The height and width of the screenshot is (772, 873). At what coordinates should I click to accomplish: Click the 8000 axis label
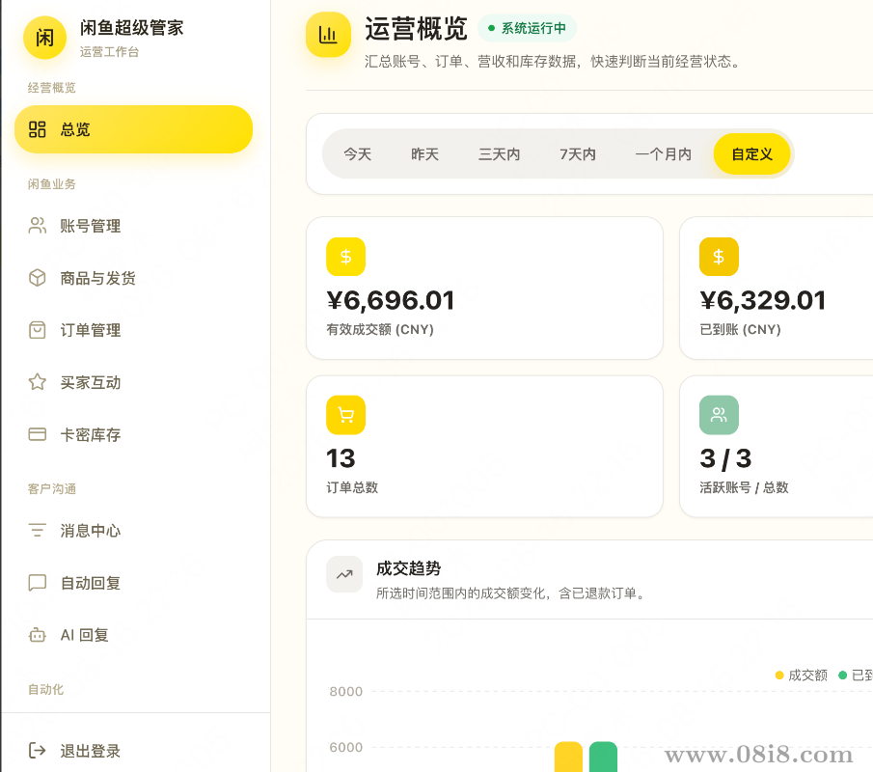(x=345, y=691)
